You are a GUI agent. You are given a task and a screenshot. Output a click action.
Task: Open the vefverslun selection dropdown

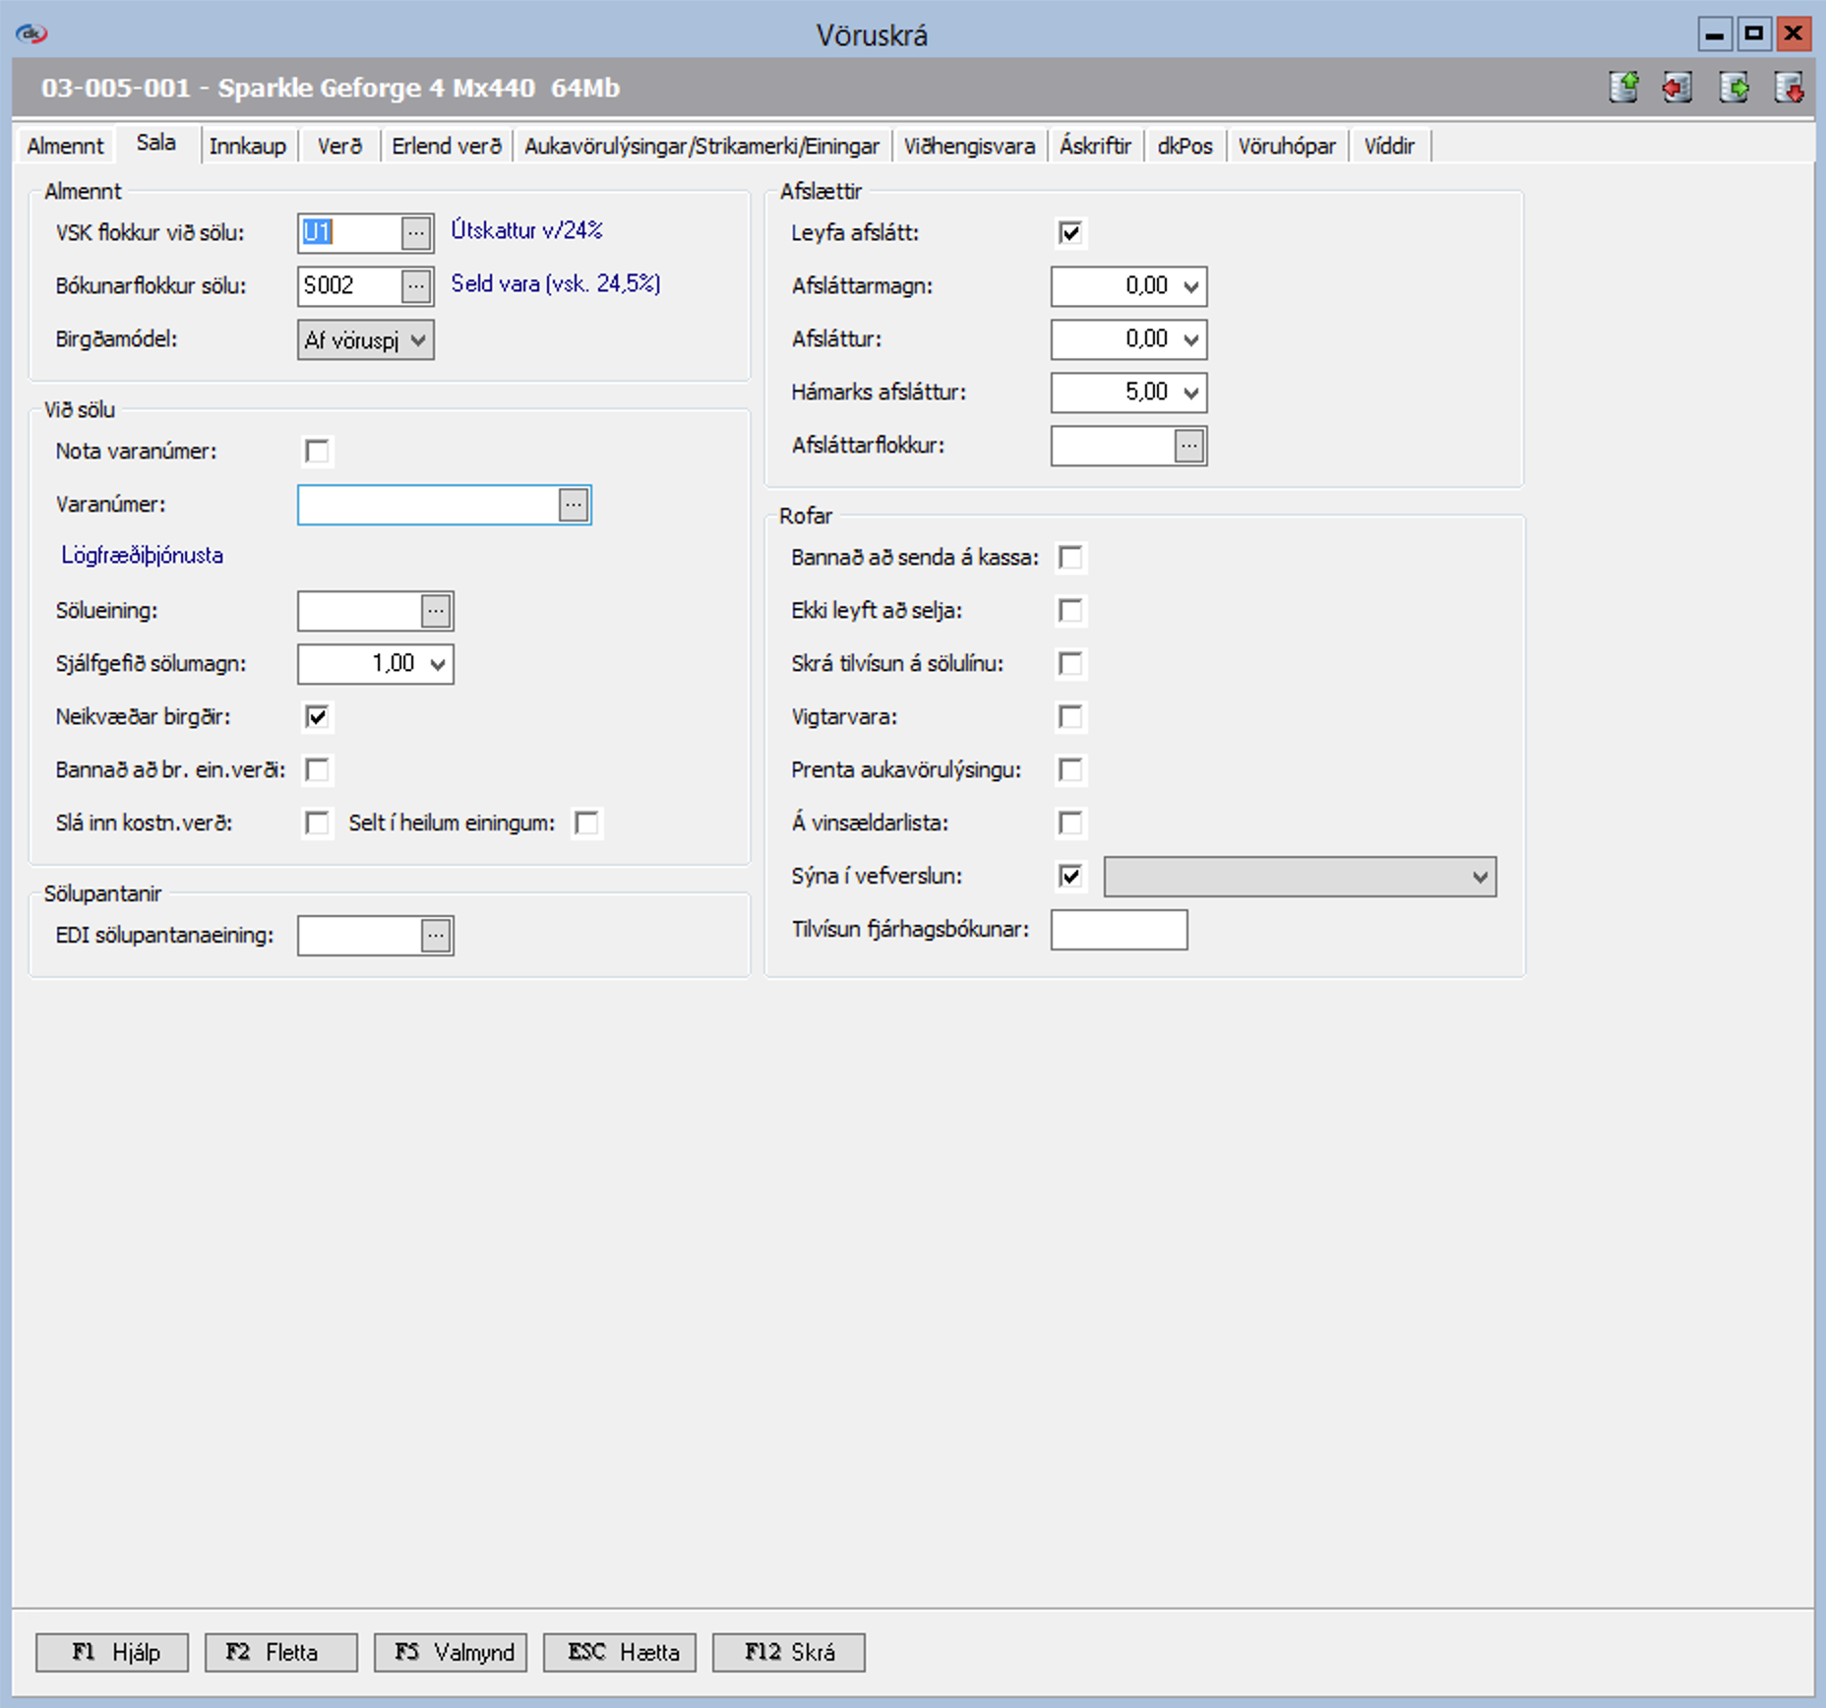coord(1300,877)
